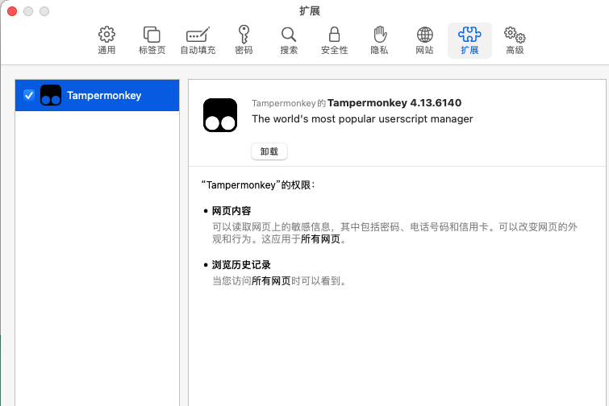Switch to the 安全性 (Security) tab
Image resolution: width=609 pixels, height=406 pixels.
tap(334, 40)
